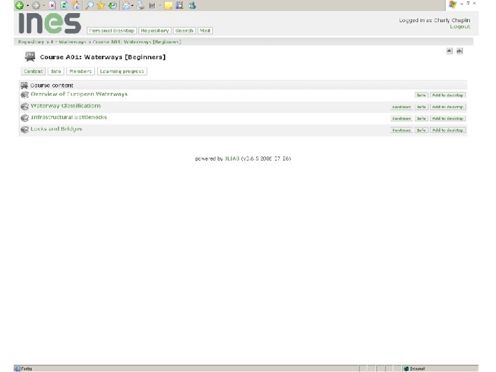Open the Infrastructural Bottlenecks module
Viewport: 496px width, 372px height.
coord(69,117)
